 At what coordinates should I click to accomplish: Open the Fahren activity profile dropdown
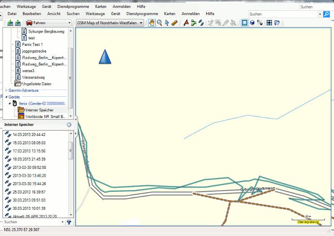[48, 23]
